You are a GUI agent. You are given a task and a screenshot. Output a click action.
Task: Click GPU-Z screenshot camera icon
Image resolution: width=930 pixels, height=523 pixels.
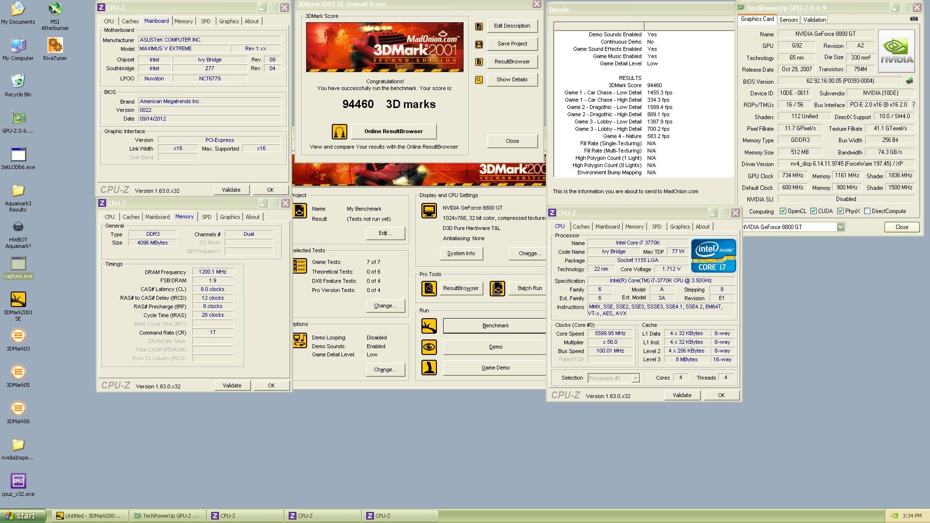(x=914, y=19)
